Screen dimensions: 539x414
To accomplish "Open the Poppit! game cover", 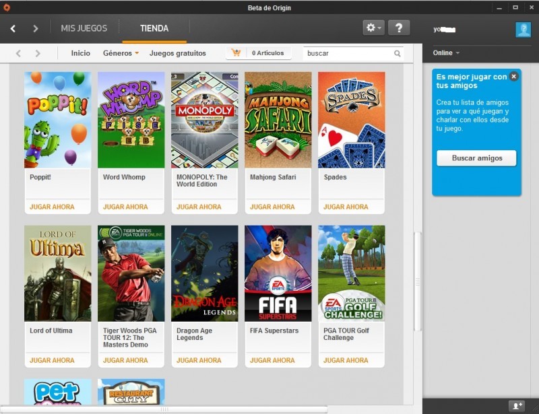I will [x=58, y=120].
